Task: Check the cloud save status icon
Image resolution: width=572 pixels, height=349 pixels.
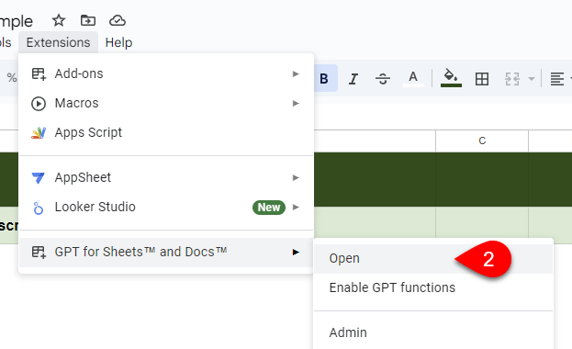Action: click(x=118, y=20)
